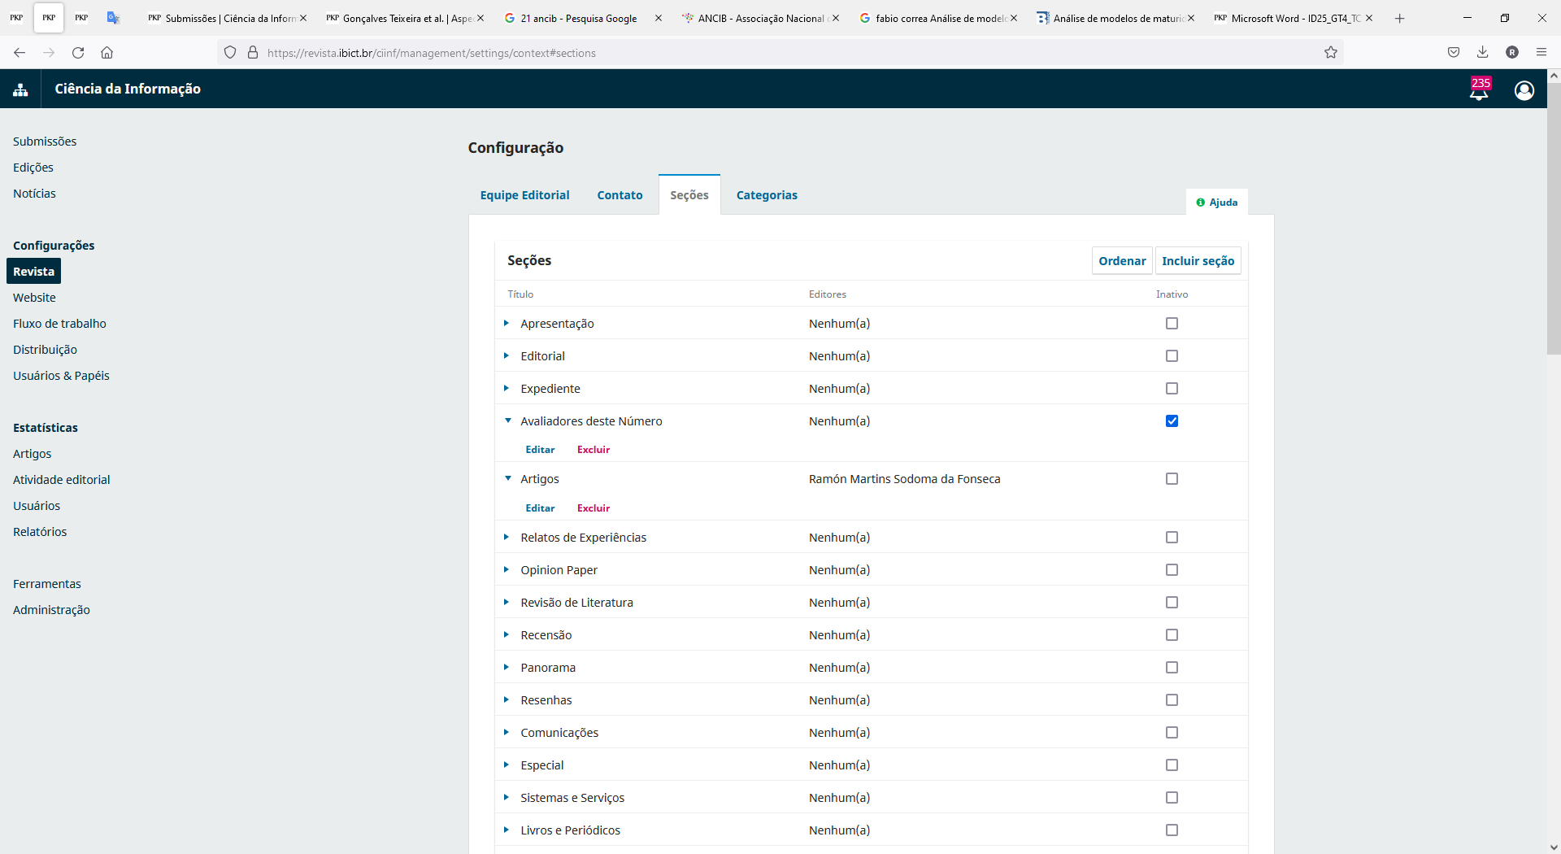
Task: Click the Ordenar button
Action: point(1122,261)
